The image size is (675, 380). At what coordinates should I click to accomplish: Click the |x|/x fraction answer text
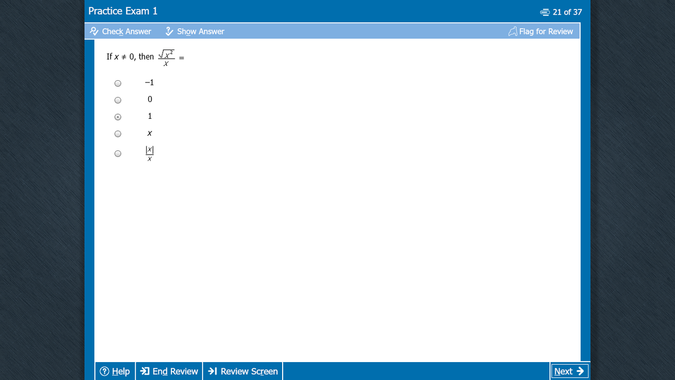coord(150,154)
